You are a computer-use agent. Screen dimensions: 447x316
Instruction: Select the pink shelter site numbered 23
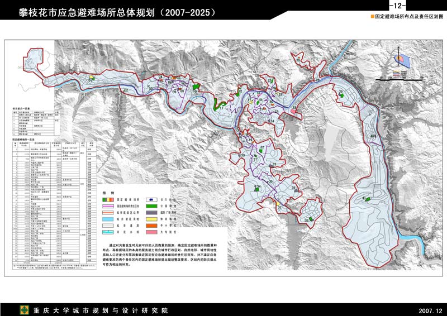click(x=294, y=111)
